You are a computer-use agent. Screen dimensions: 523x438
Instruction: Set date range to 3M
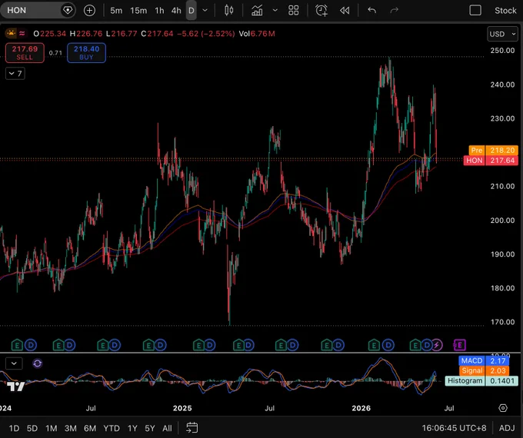pyautogui.click(x=71, y=428)
